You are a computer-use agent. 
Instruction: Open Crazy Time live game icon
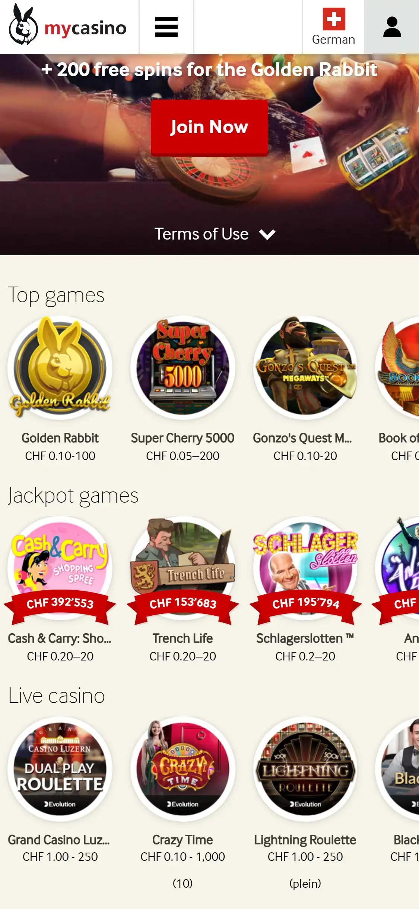182,769
